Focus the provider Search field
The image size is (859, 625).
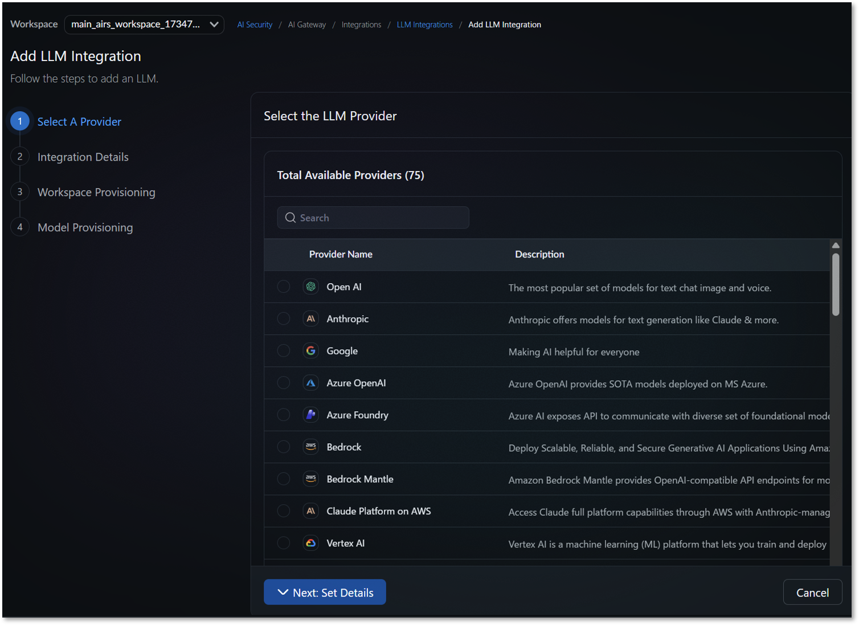click(373, 218)
